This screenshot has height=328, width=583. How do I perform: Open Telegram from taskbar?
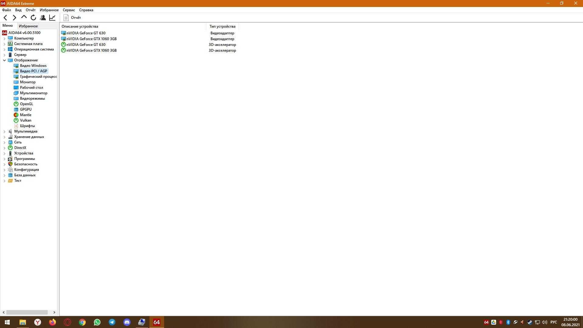pyautogui.click(x=112, y=322)
